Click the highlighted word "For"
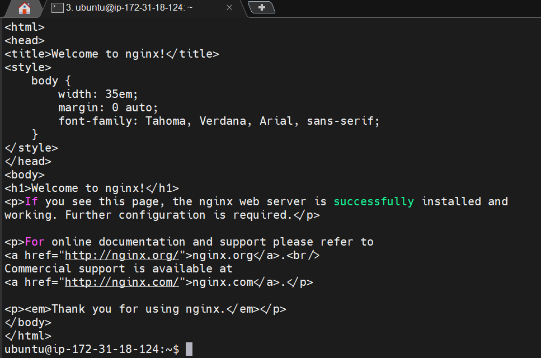The height and width of the screenshot is (358, 541). [34, 242]
